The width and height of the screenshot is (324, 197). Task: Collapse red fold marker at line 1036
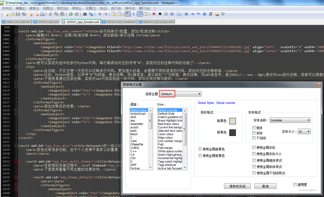[16, 177]
